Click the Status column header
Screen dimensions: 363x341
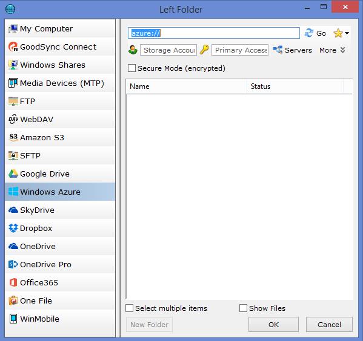click(295, 86)
